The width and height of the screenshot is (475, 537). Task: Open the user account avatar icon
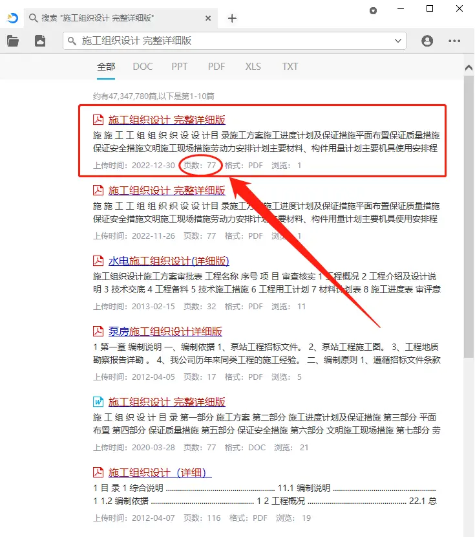(x=427, y=41)
